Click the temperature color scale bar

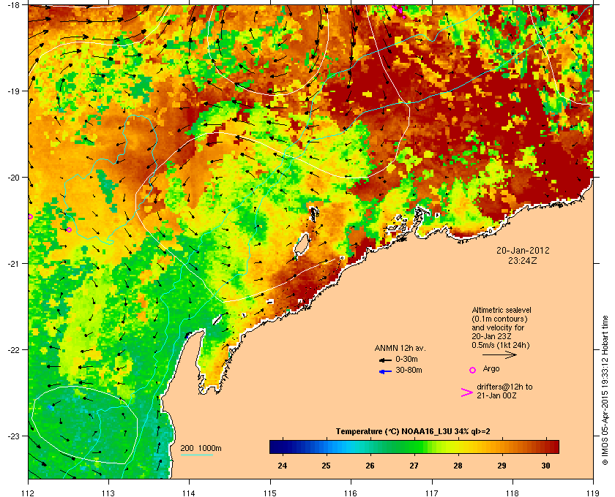[414, 447]
